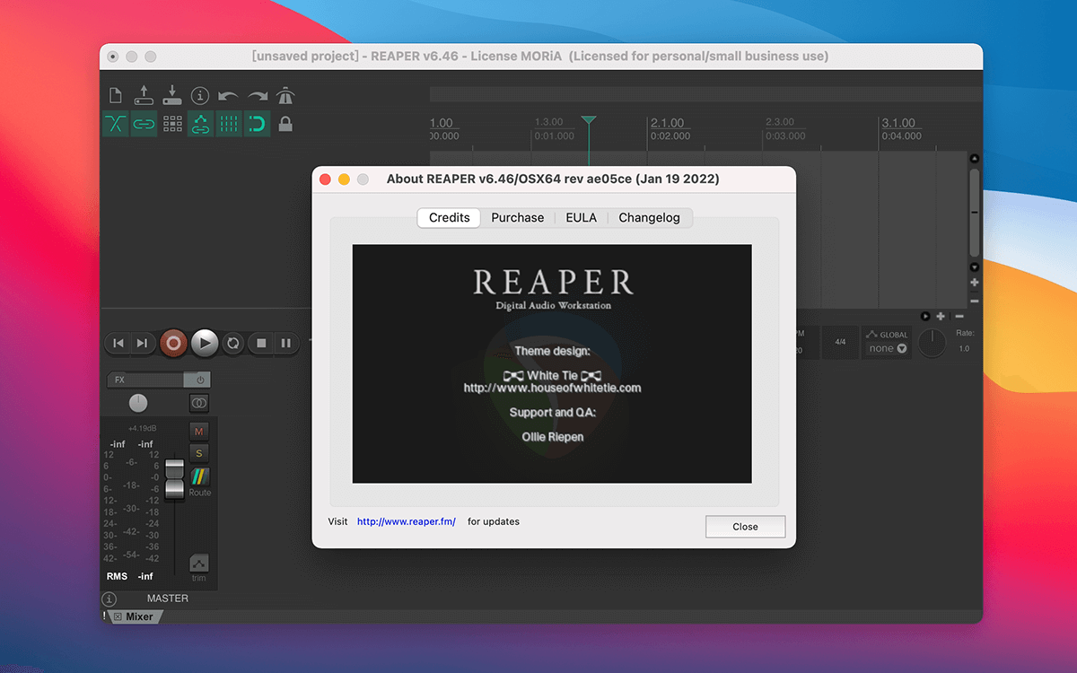Viewport: 1077px width, 673px height.
Task: Open the master track FX chain
Action: 145,380
